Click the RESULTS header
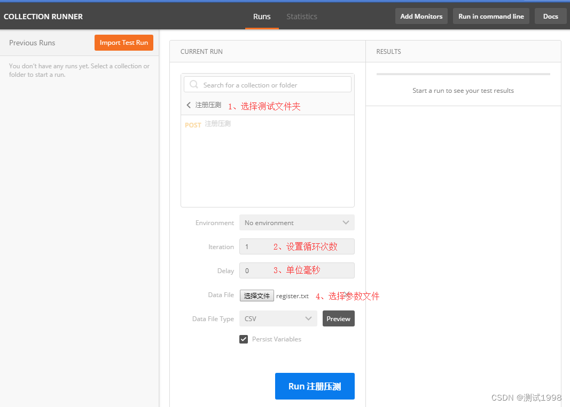Screen dimensions: 570x407 (388, 52)
